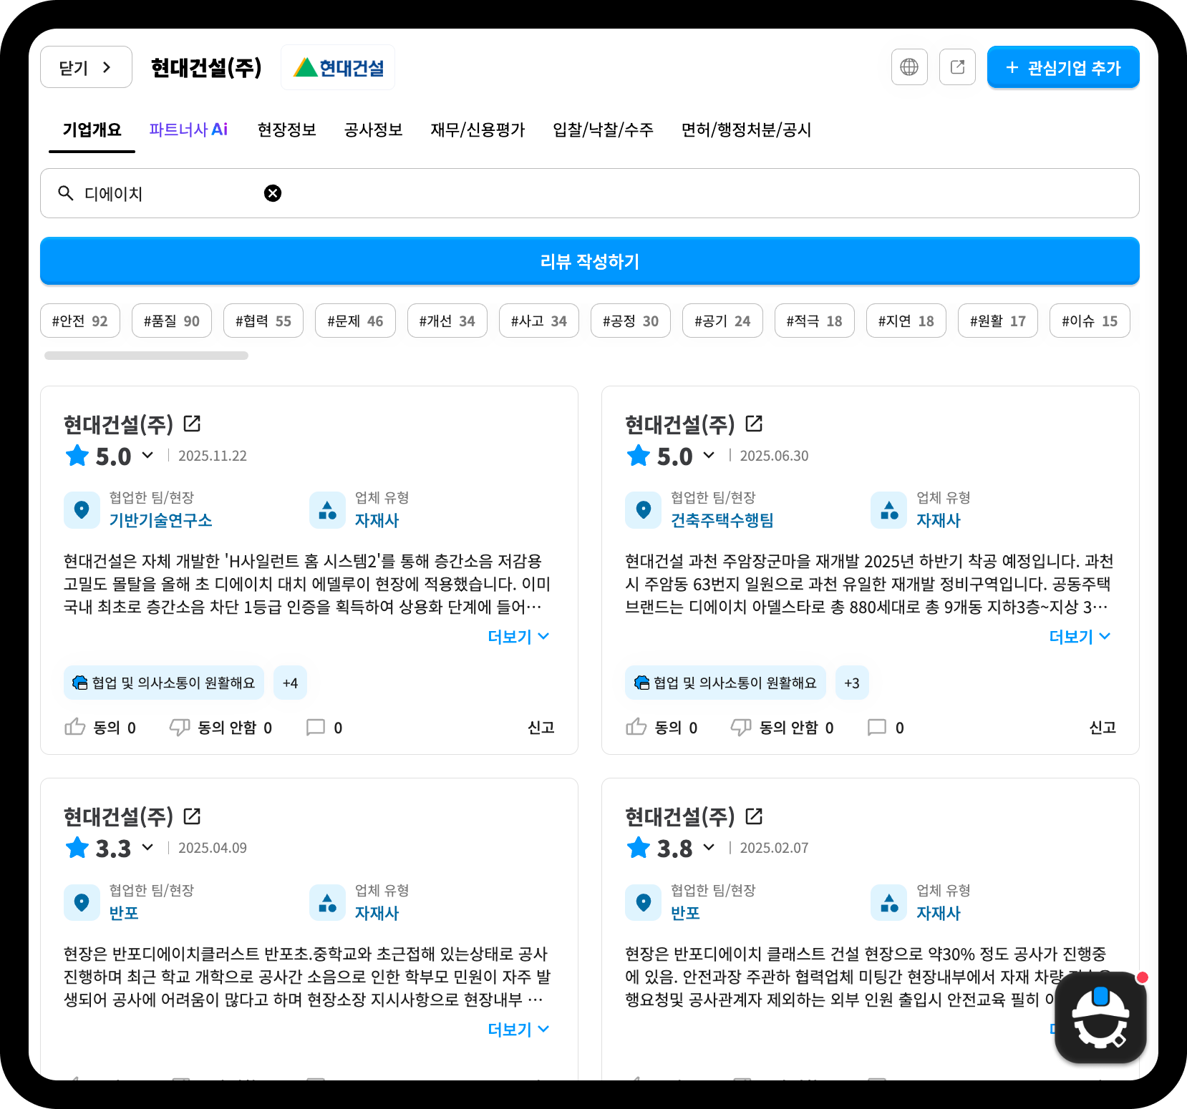Expand rating details for 2025.11.22 review
This screenshot has height=1109, width=1187.
click(147, 455)
